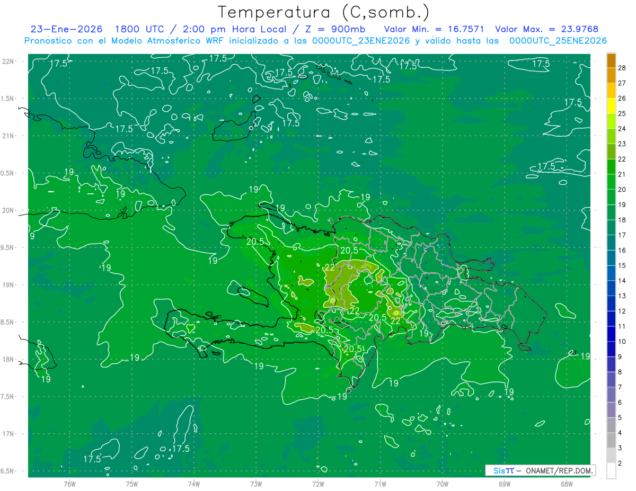The height and width of the screenshot is (491, 636).
Task: Click the '28' label on the color scale
Action: (x=622, y=68)
